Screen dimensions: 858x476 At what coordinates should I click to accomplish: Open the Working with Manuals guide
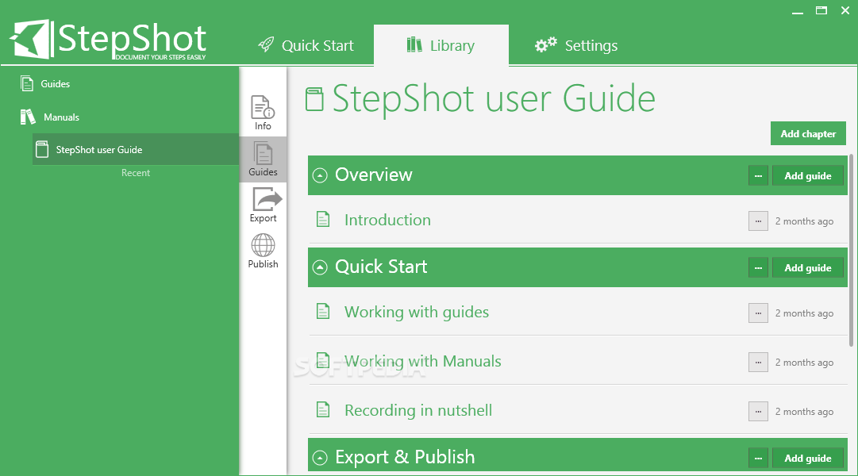click(422, 361)
